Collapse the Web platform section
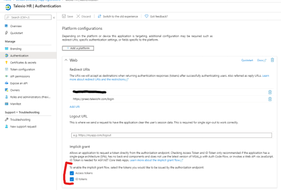 pos(66,60)
